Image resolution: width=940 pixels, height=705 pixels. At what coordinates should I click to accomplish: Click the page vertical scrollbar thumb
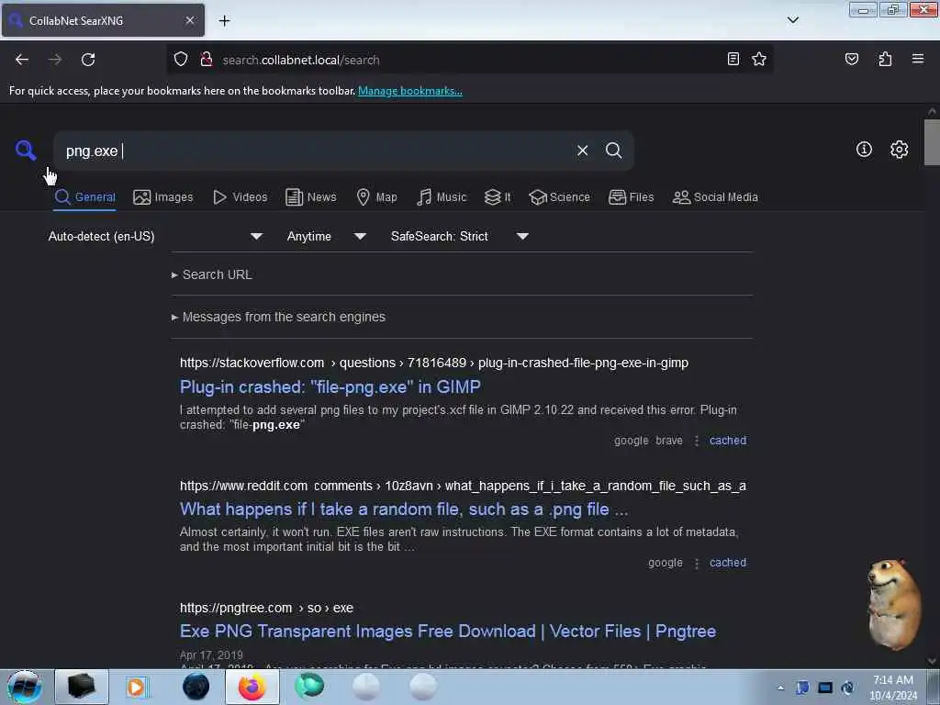932,142
